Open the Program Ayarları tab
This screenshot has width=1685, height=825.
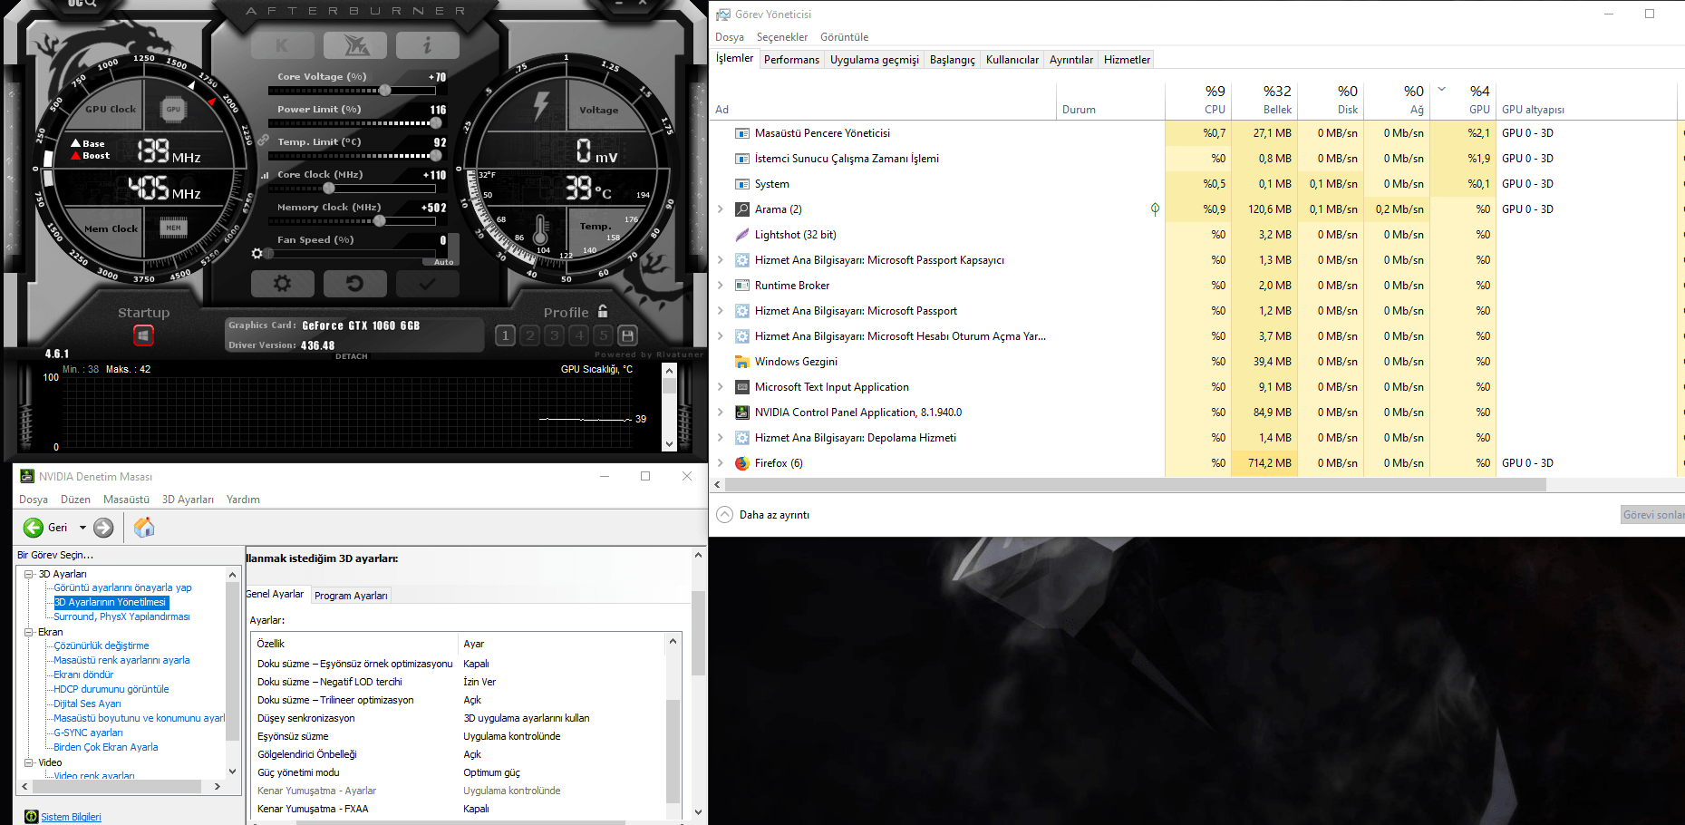point(351,596)
